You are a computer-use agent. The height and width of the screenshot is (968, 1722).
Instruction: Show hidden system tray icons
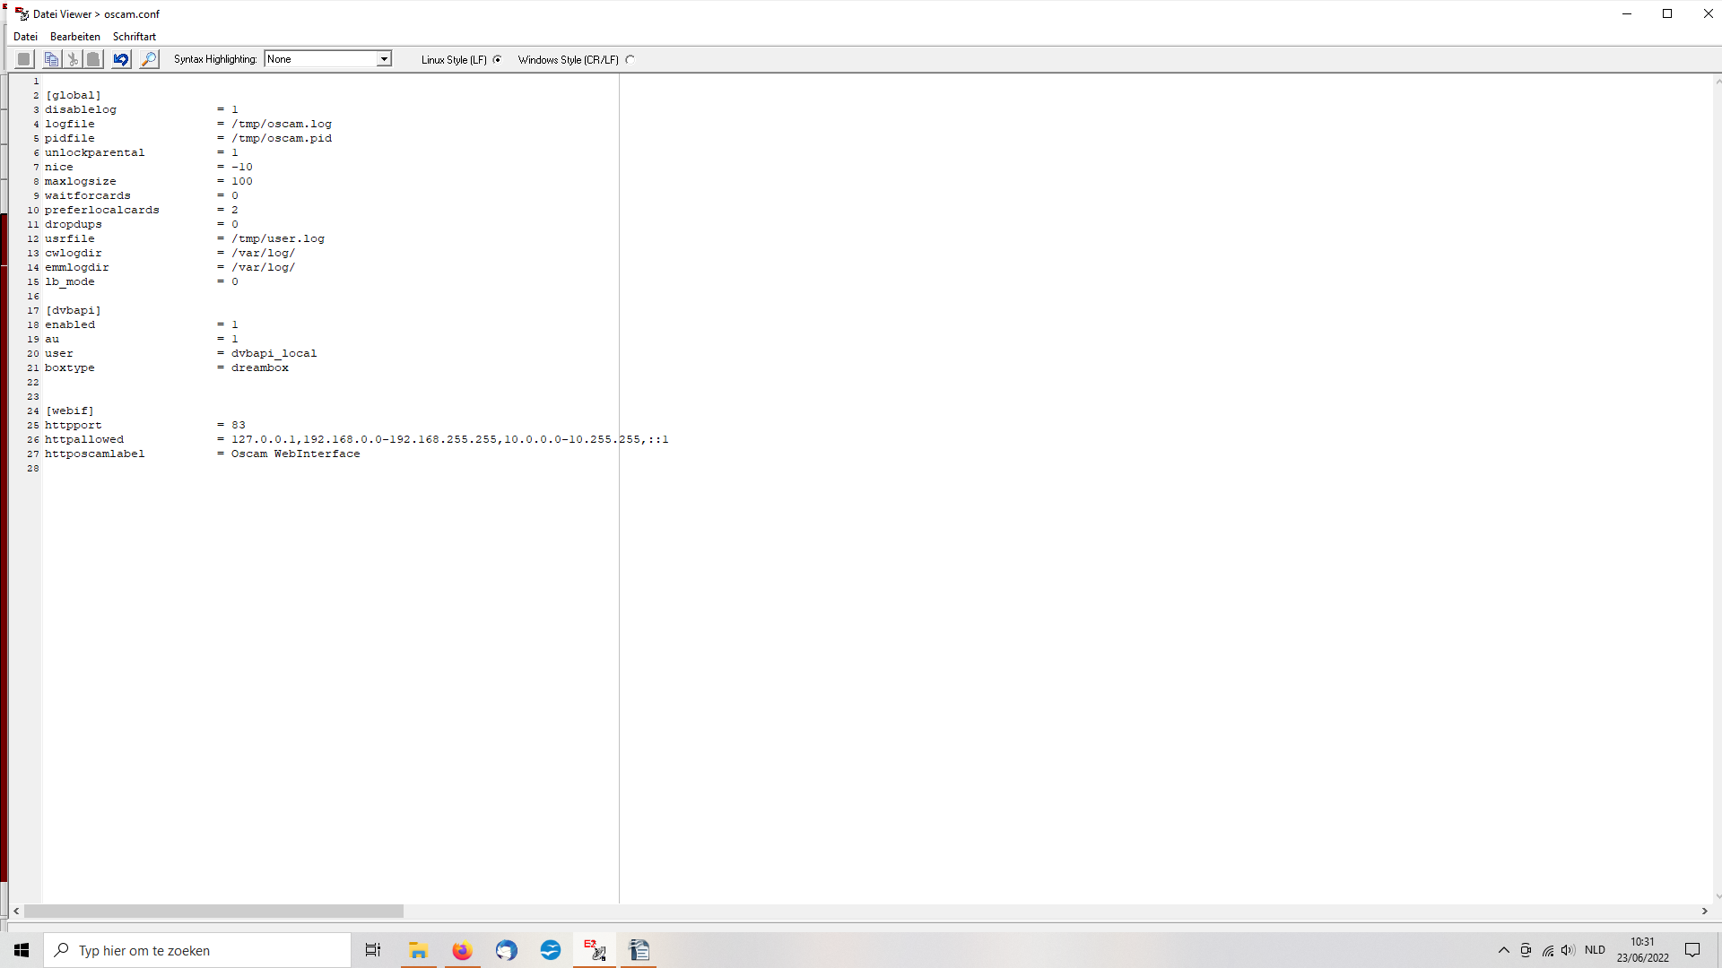point(1504,950)
